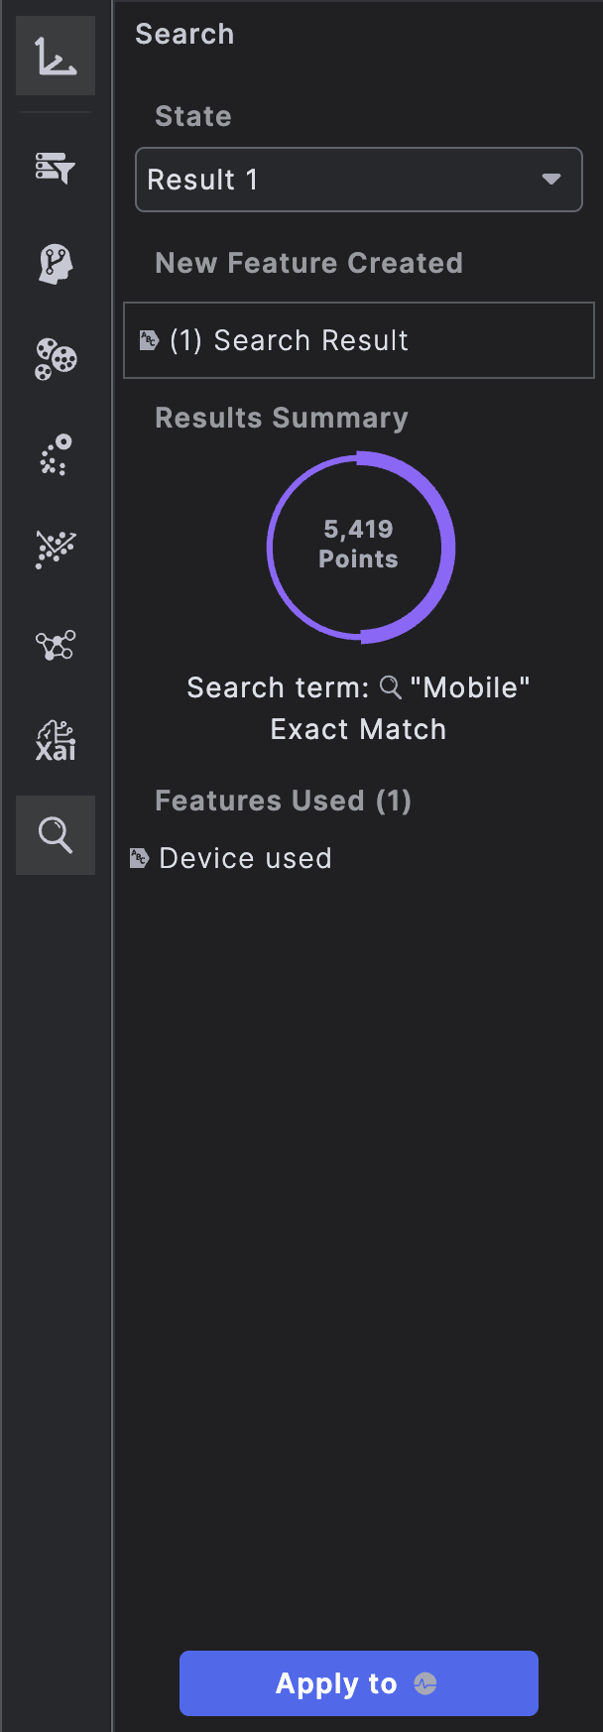The height and width of the screenshot is (1732, 603).
Task: Open the State Result 1 dropdown
Action: coord(358,180)
